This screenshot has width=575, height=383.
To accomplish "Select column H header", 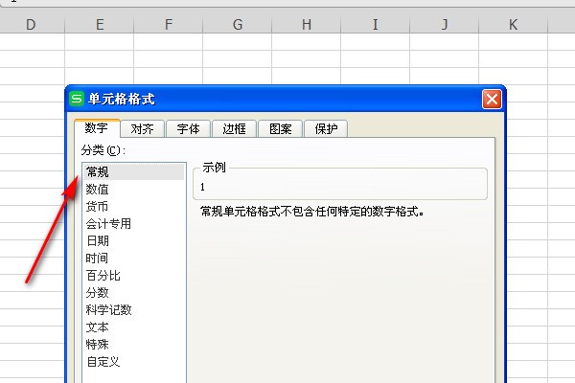I will coord(307,25).
